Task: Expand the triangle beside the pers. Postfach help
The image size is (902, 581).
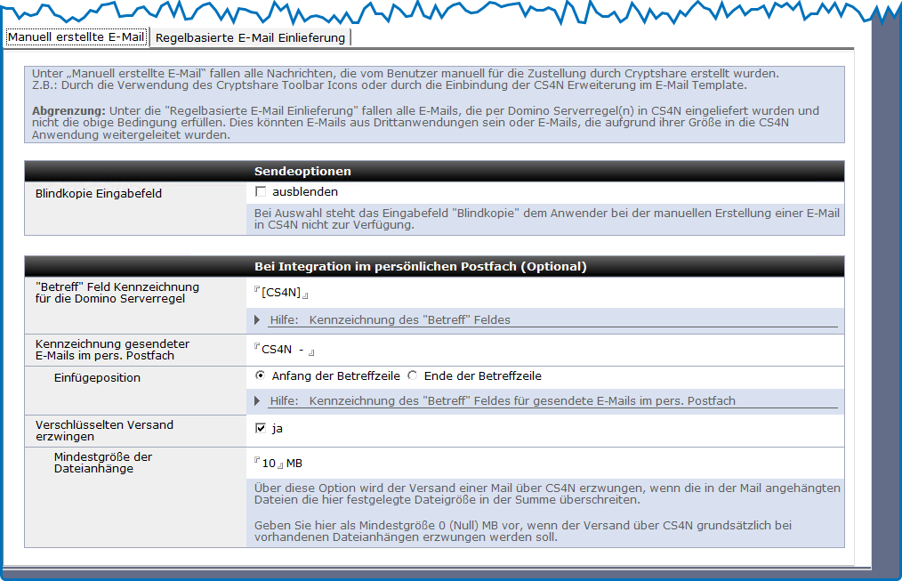Action: pos(257,400)
